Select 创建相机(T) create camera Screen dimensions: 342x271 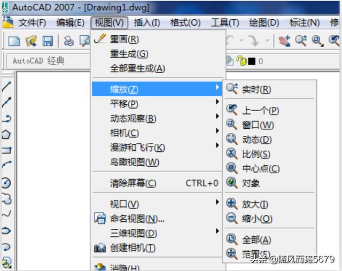tap(157, 247)
